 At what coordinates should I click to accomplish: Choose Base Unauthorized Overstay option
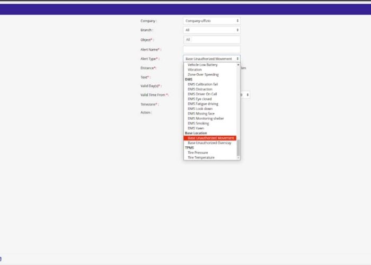coord(209,143)
